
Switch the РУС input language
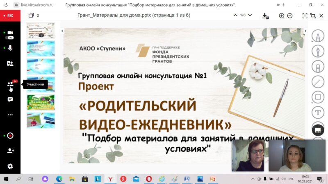[291, 179]
